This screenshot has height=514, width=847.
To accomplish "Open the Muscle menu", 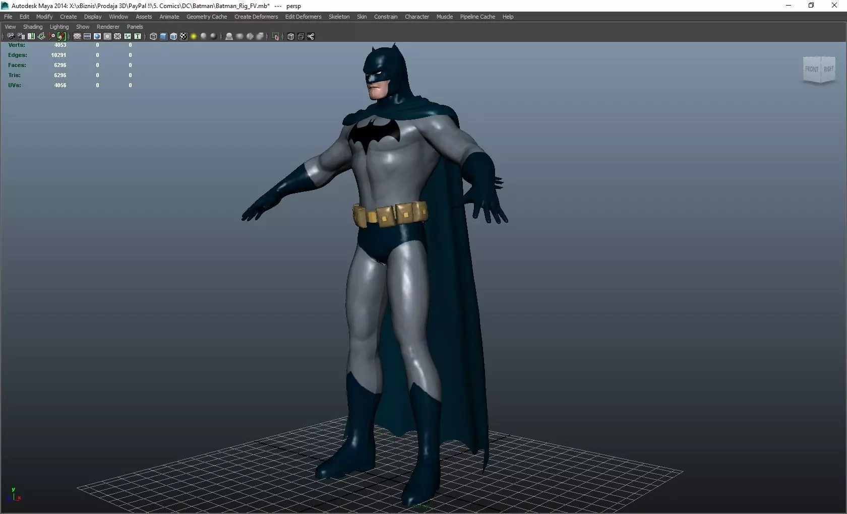I will tap(444, 17).
